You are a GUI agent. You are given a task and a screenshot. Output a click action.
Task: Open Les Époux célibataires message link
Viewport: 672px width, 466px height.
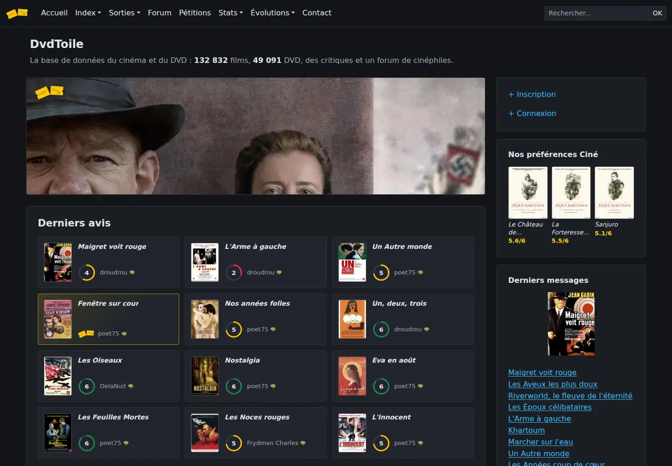pyautogui.click(x=550, y=407)
